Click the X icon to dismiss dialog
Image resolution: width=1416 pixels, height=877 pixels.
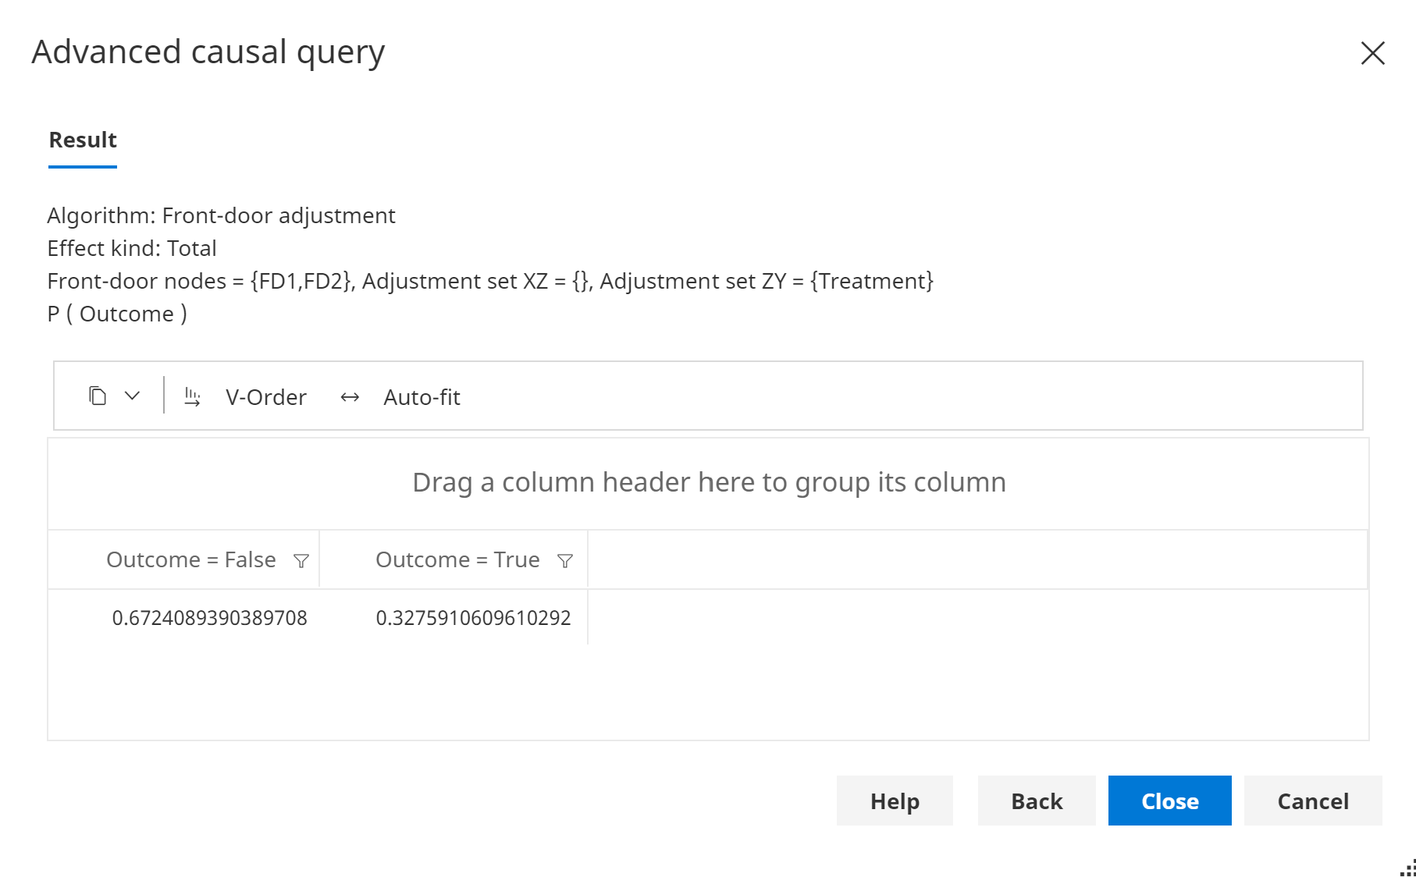click(1372, 53)
